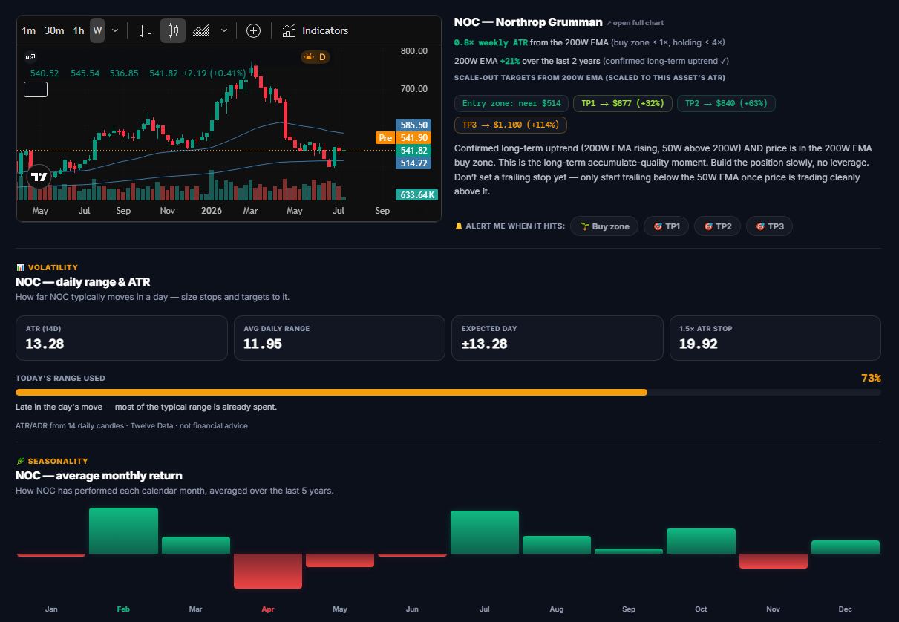899x622 pixels.
Task: Open full chart link
Action: (635, 23)
